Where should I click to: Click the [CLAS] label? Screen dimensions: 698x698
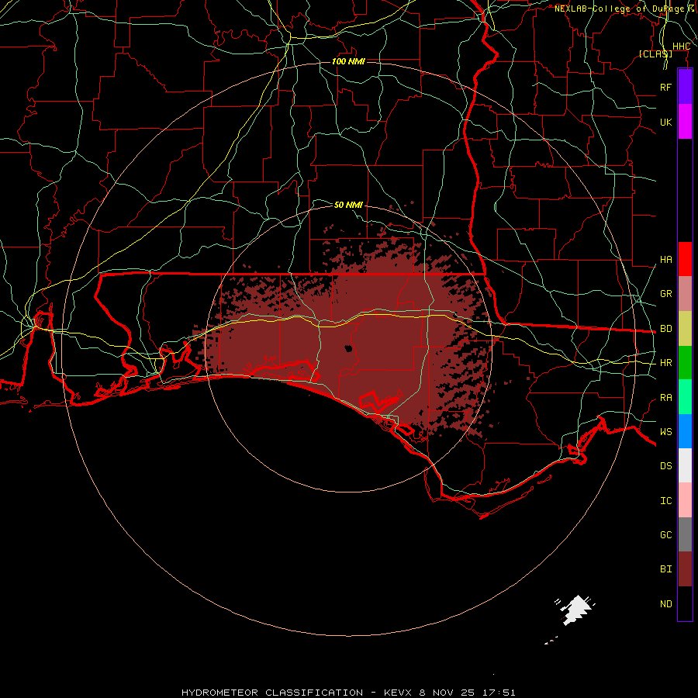tap(655, 54)
